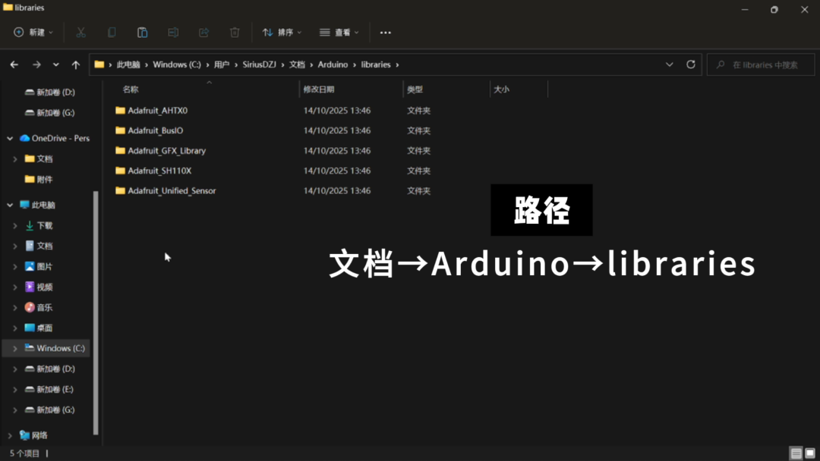Switch to large thumbnails view in status bar
Image resolution: width=820 pixels, height=461 pixels.
click(809, 453)
